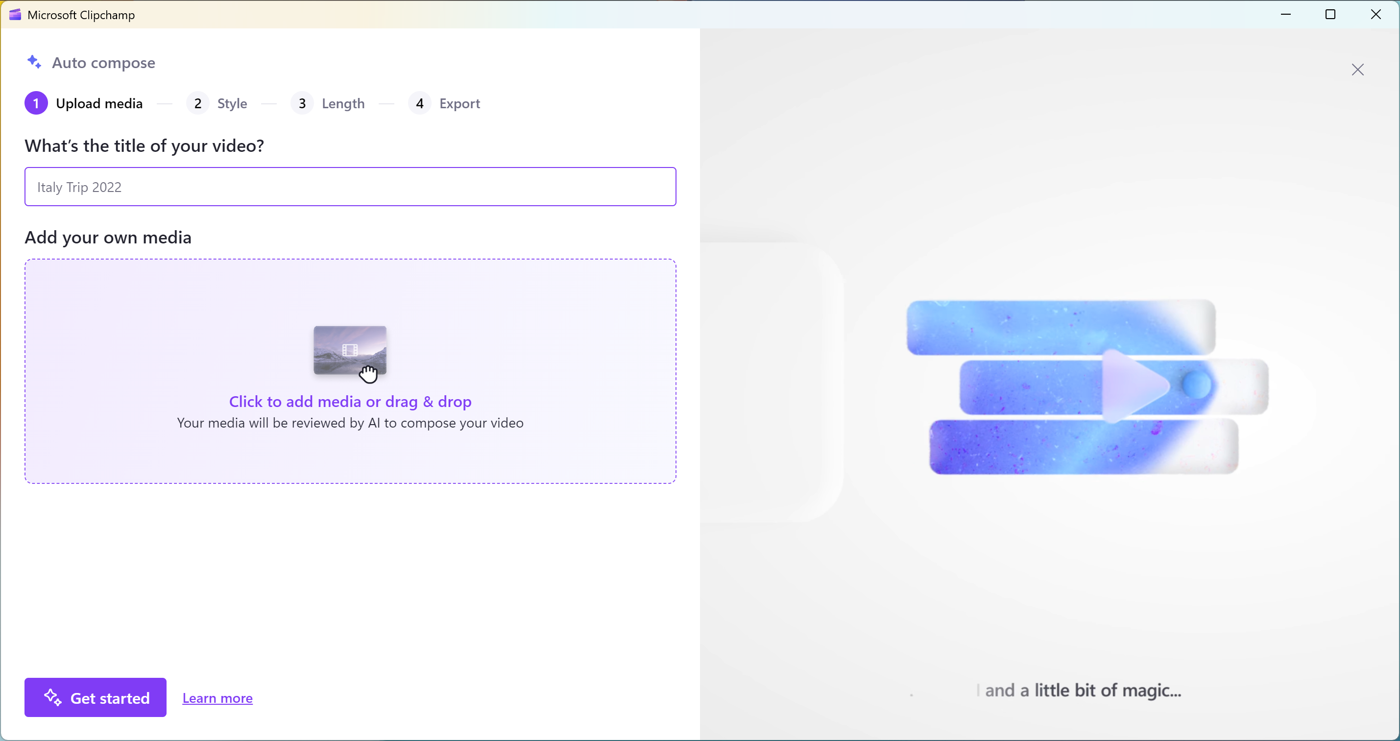1400x741 pixels.
Task: Click the sparkle icon on Get started
Action: pyautogui.click(x=53, y=697)
